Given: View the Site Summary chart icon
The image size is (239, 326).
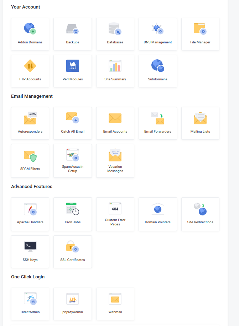Looking at the screenshot, I should point(115,66).
